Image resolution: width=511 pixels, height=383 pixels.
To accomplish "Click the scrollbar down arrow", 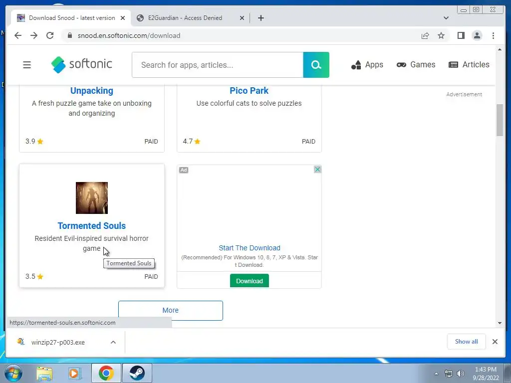I will [x=500, y=323].
